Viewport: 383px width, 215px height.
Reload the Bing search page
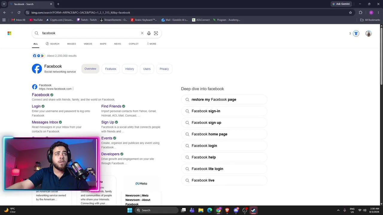(19, 13)
